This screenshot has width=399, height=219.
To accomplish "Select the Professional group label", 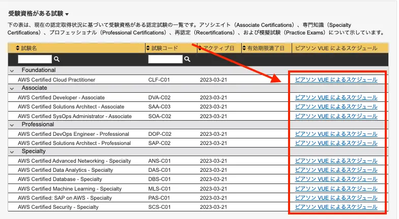I will [38, 124].
